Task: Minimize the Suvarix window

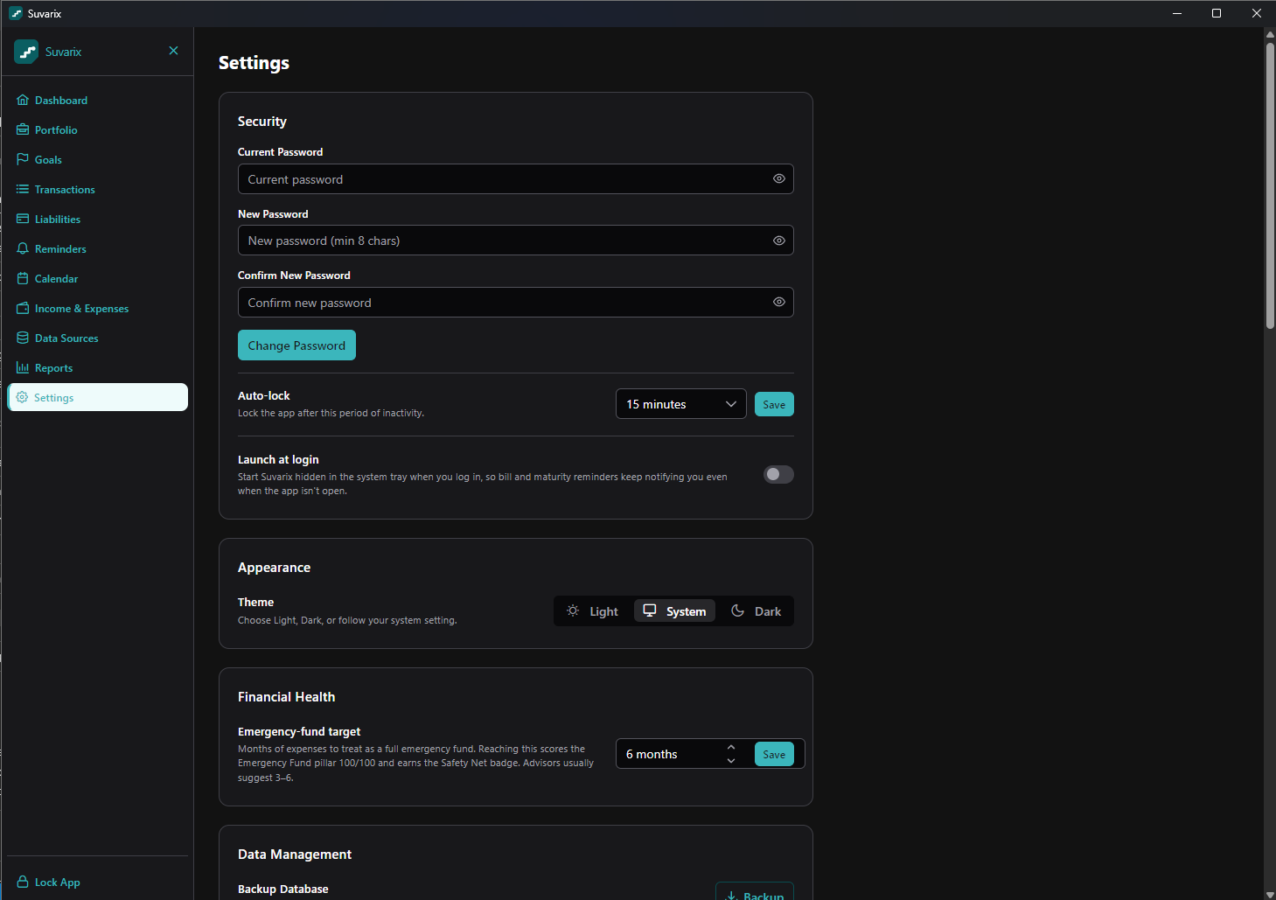Action: click(1177, 13)
